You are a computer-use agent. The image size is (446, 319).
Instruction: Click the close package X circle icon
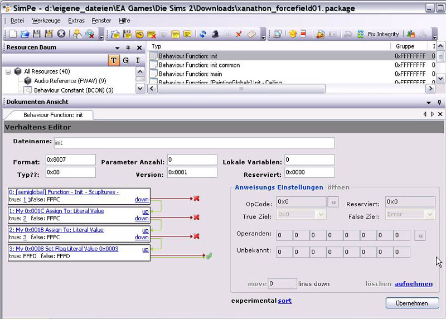(x=61, y=34)
